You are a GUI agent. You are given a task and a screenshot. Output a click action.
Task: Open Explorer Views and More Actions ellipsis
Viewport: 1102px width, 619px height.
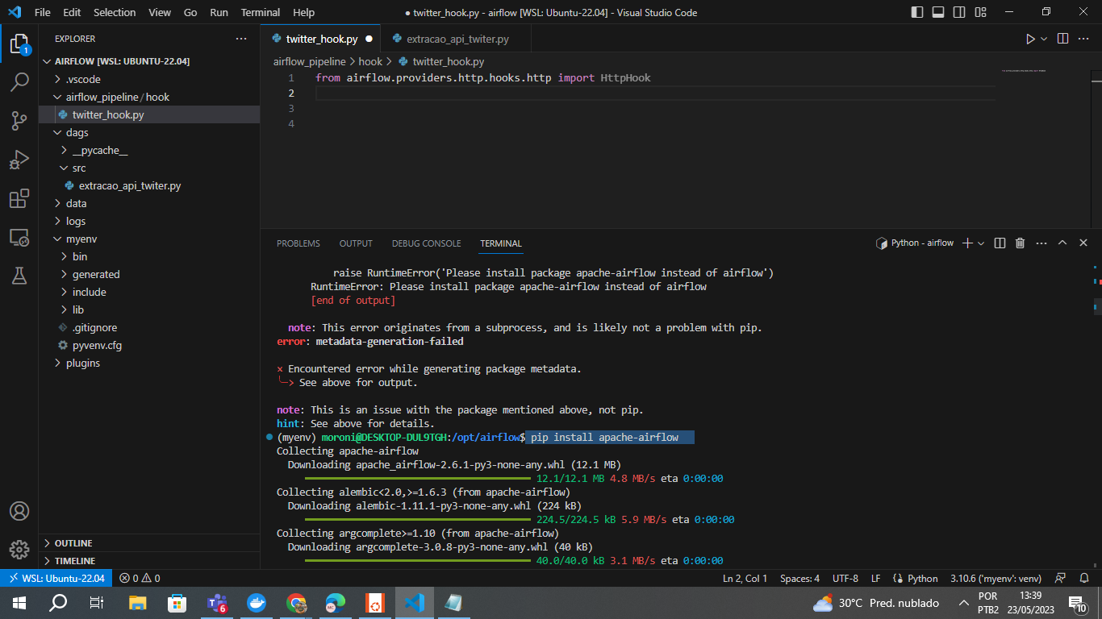241,39
